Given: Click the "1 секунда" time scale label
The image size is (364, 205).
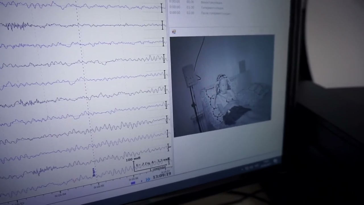Looking at the screenshot, I should 158,169.
